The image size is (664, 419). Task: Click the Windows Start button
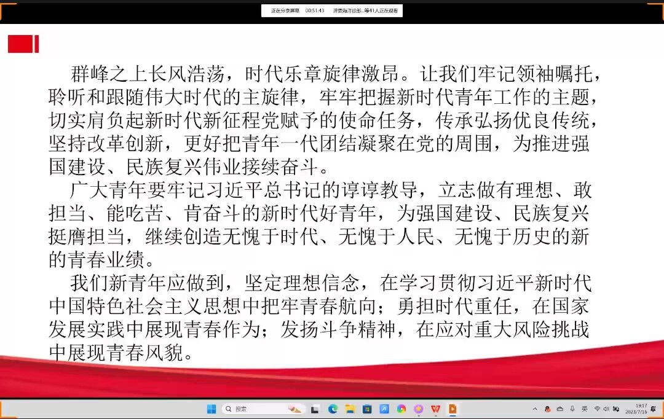211,409
